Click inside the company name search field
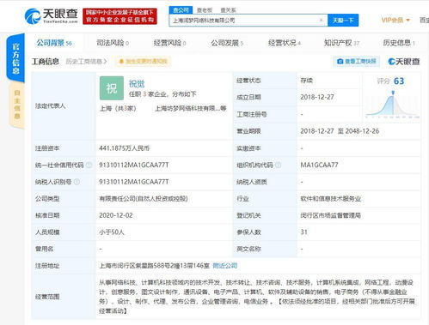This screenshot has height=325, width=429. 245,21
